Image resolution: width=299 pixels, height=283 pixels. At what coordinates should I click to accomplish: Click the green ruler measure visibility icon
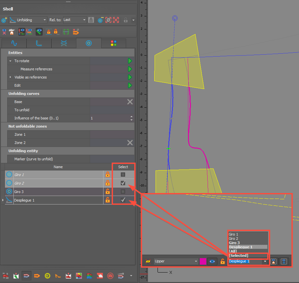pos(39,32)
